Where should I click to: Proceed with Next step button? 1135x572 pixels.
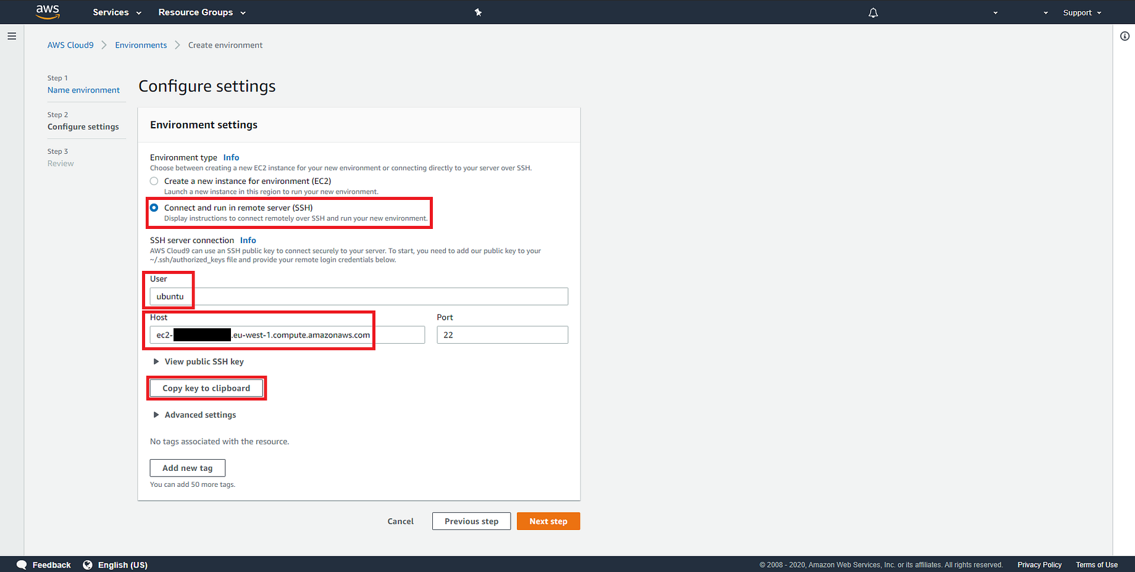click(x=548, y=521)
